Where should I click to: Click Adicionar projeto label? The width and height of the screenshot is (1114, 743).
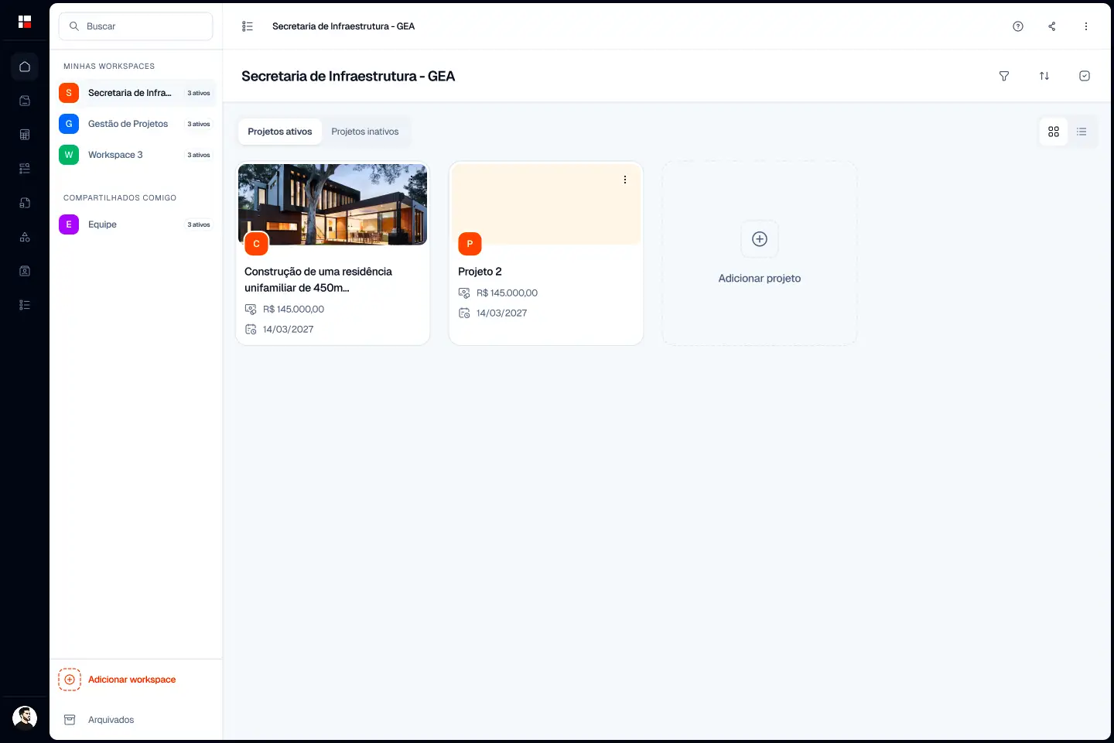pos(760,279)
